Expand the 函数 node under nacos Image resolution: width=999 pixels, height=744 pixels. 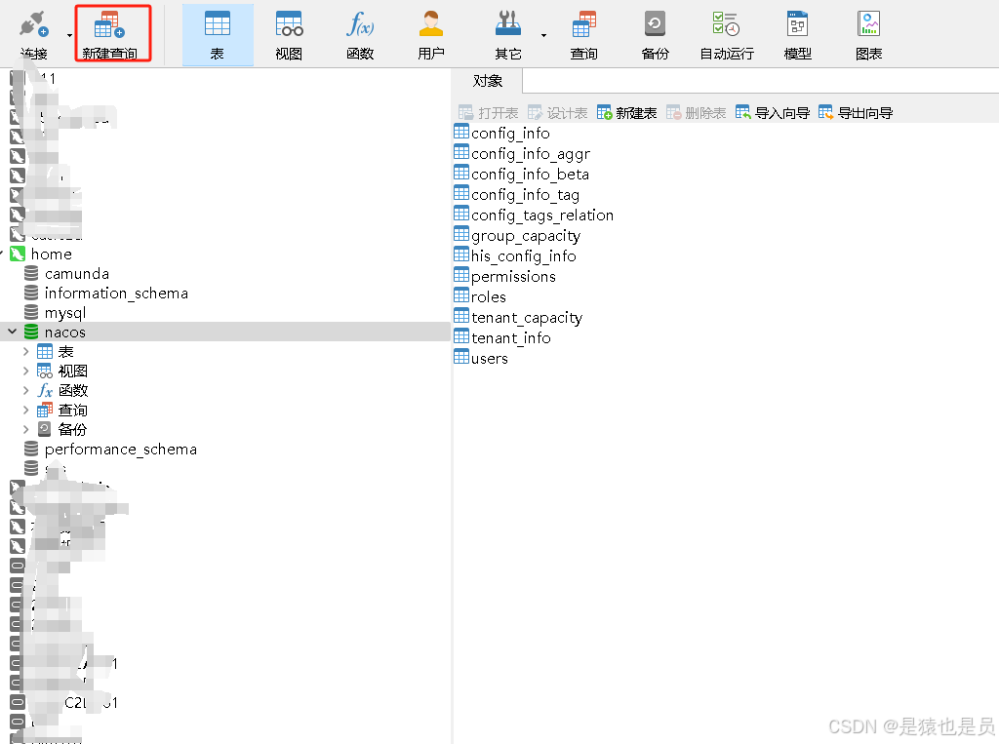point(25,390)
